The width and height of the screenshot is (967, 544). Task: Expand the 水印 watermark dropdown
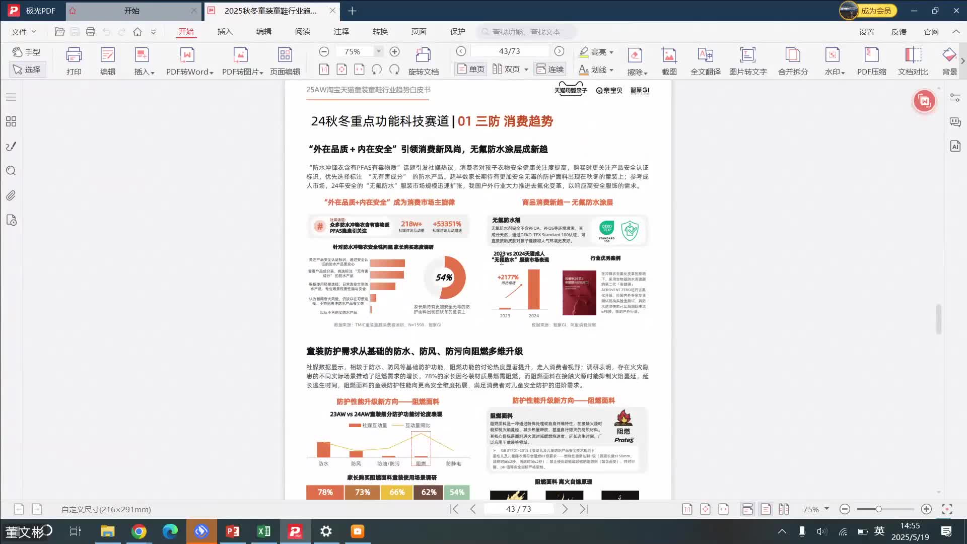click(x=834, y=60)
